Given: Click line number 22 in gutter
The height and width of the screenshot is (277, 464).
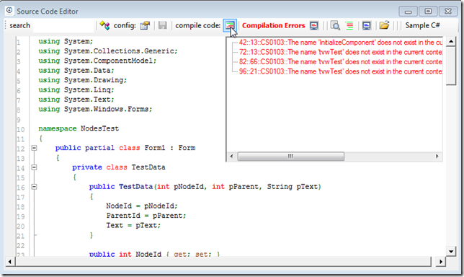Looking at the screenshot, I should (20, 245).
